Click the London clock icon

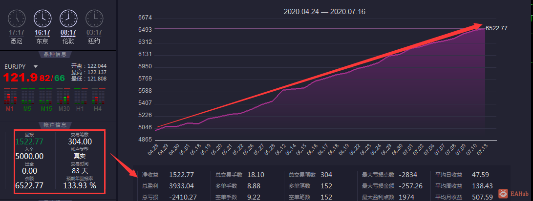click(x=68, y=19)
